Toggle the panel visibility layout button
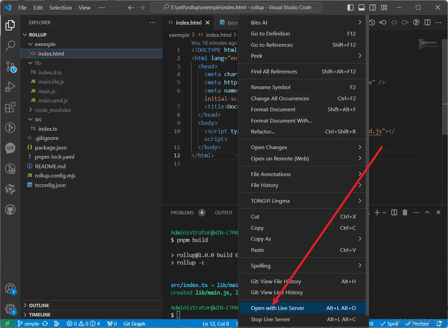Screen dimensions: 448x328 click(362, 8)
